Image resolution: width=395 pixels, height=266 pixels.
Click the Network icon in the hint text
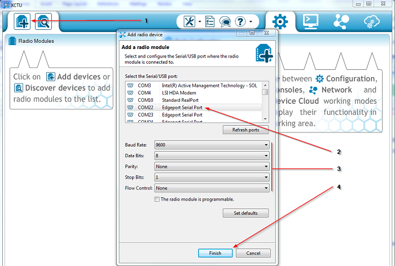pos(313,90)
